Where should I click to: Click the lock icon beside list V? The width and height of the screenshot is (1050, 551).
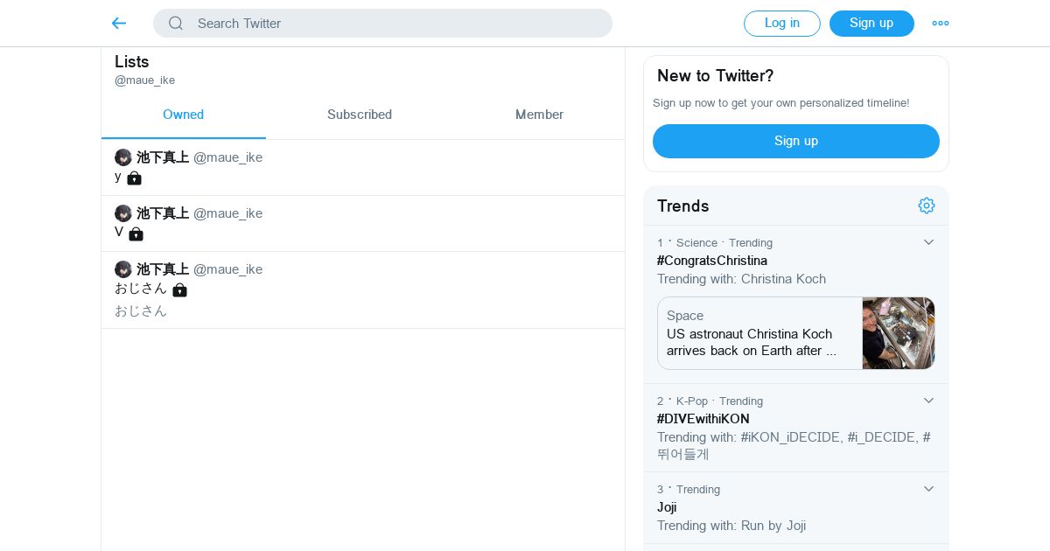[x=136, y=234]
